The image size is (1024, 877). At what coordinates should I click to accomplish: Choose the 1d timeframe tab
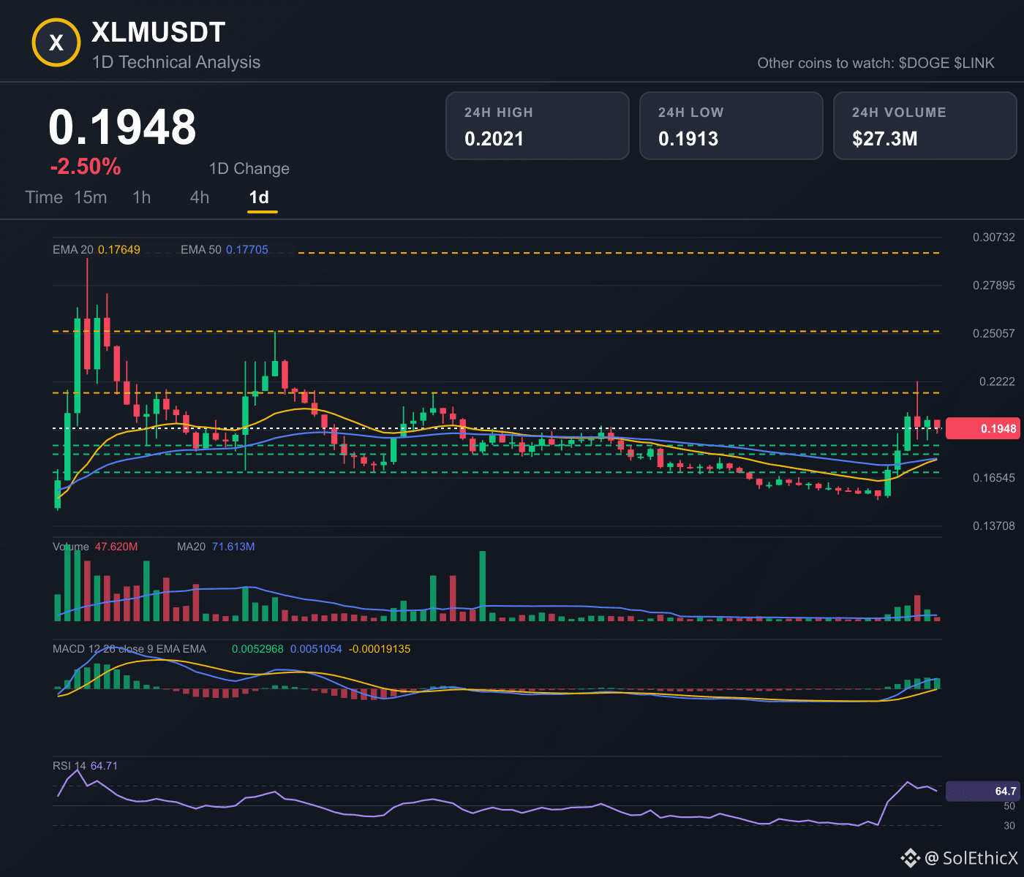pyautogui.click(x=260, y=197)
